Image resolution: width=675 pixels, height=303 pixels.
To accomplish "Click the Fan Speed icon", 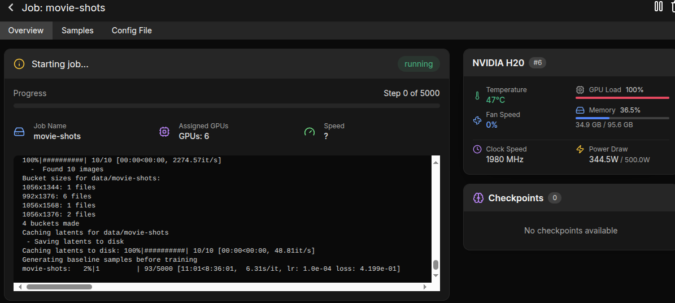I will click(477, 120).
